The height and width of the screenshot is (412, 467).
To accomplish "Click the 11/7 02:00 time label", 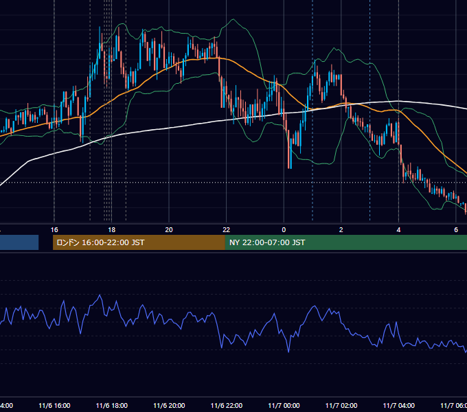I will coord(341,406).
